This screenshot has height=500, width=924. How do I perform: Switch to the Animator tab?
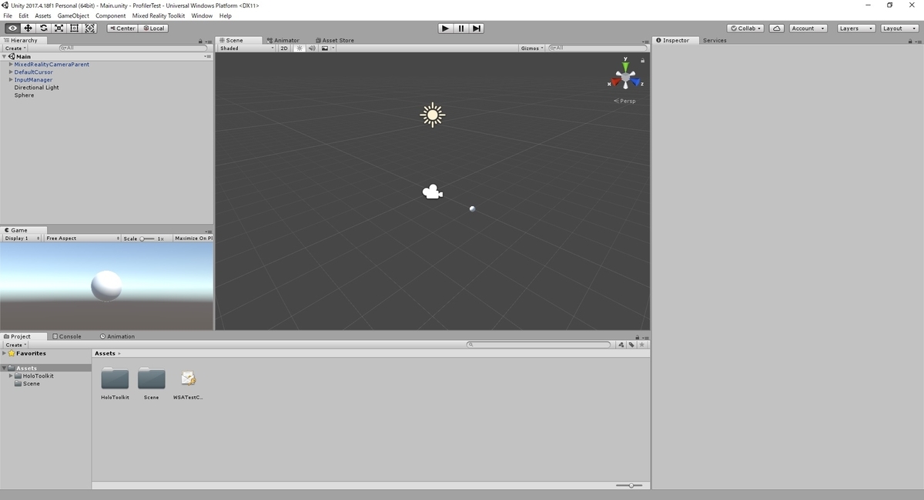pos(283,40)
